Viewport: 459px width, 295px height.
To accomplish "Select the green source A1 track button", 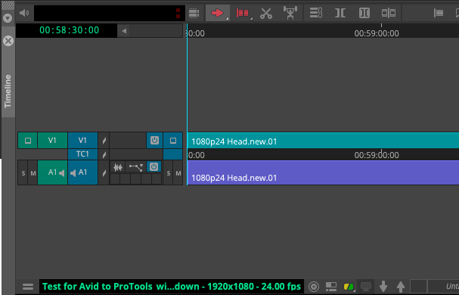I will click(x=52, y=172).
